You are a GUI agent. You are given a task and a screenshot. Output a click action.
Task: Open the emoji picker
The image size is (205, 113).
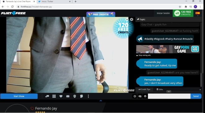[x=145, y=96]
